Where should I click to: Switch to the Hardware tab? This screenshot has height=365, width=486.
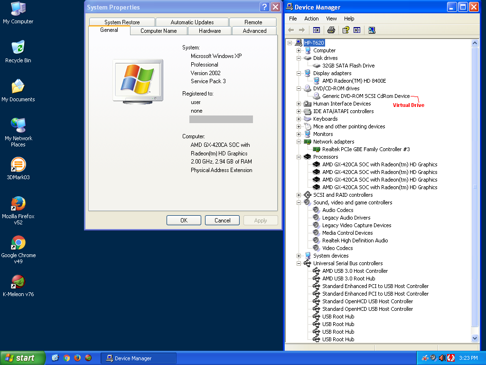pyautogui.click(x=209, y=30)
